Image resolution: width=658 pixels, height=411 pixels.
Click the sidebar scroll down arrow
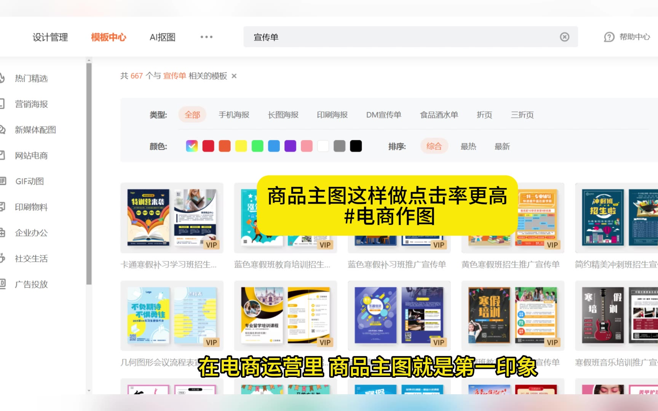pyautogui.click(x=89, y=390)
